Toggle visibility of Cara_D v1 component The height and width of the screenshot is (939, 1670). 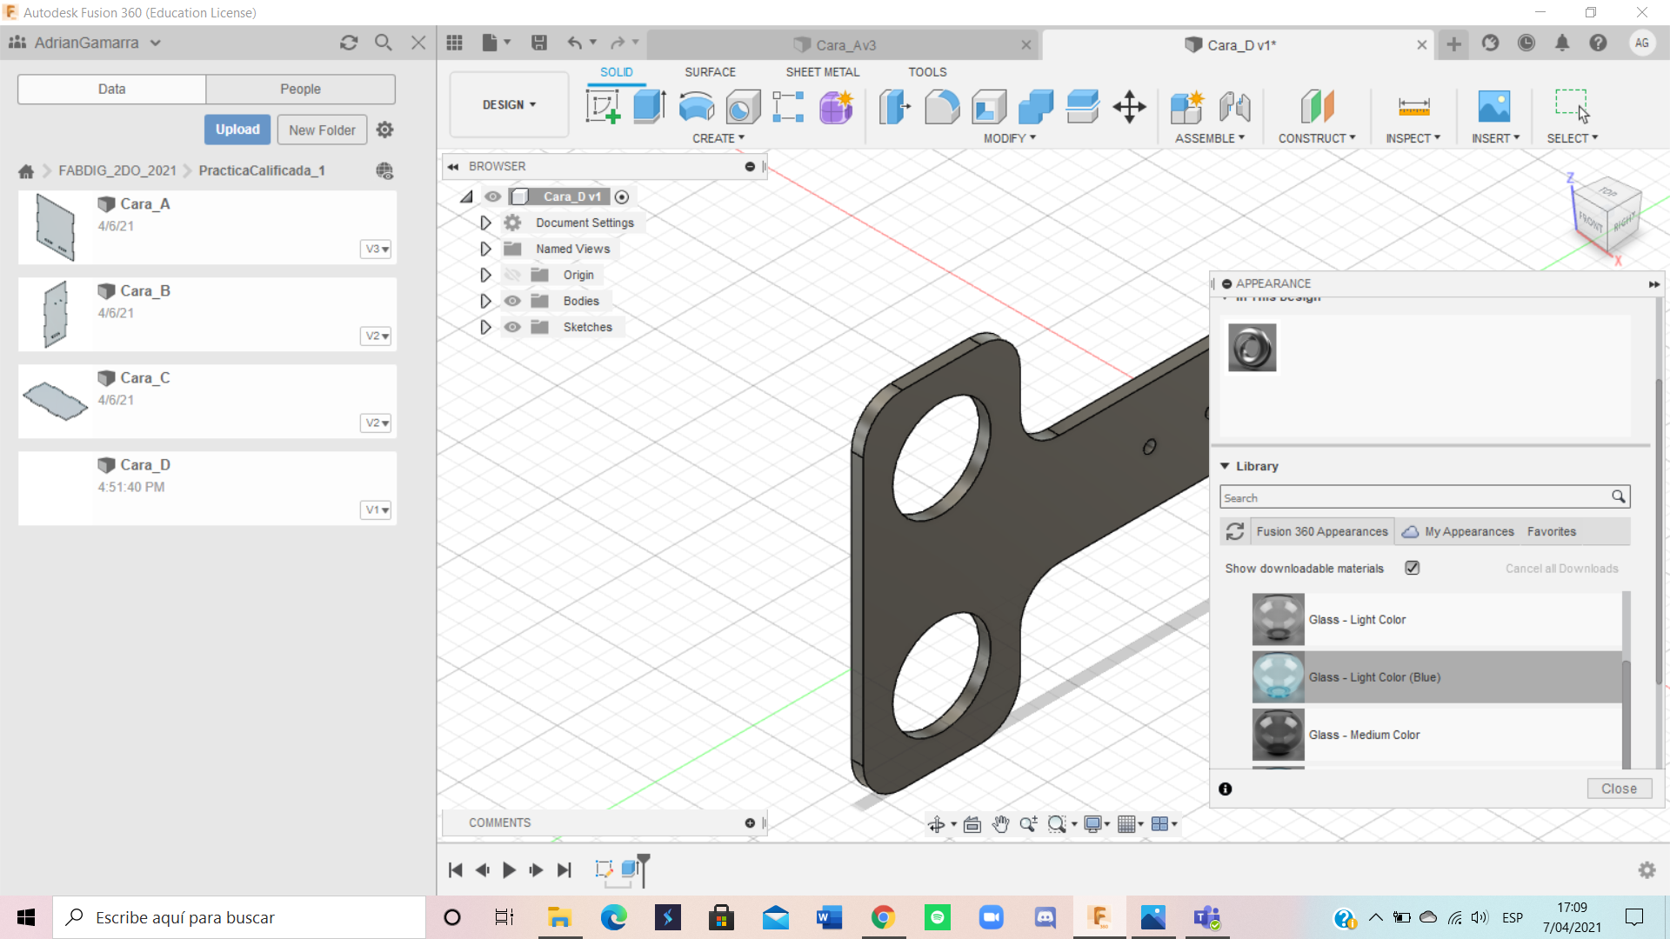point(492,196)
